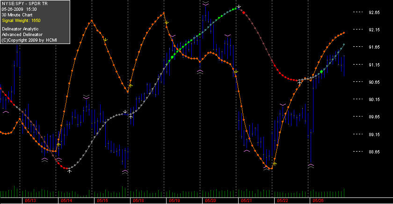Select the 05/20 date marker
Viewport: 393px width, 204px height.
coord(211,201)
